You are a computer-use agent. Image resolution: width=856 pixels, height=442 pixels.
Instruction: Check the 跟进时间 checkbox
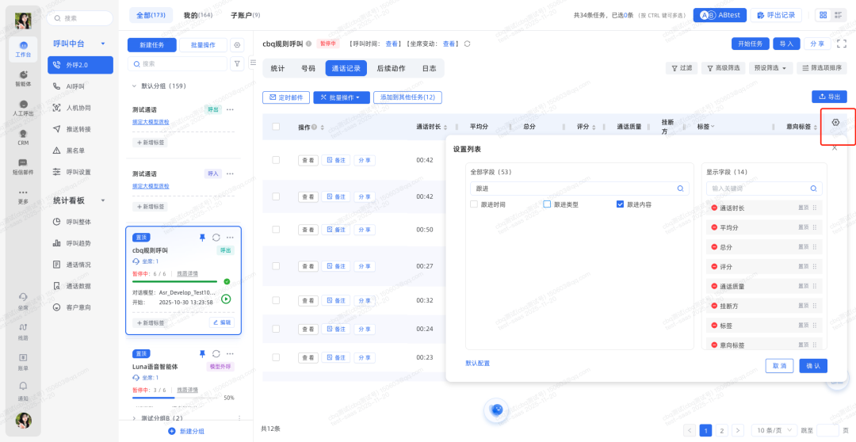474,204
